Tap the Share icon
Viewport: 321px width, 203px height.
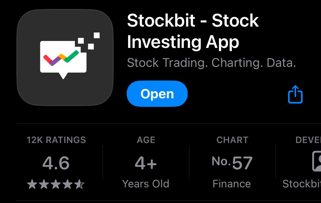pos(295,94)
